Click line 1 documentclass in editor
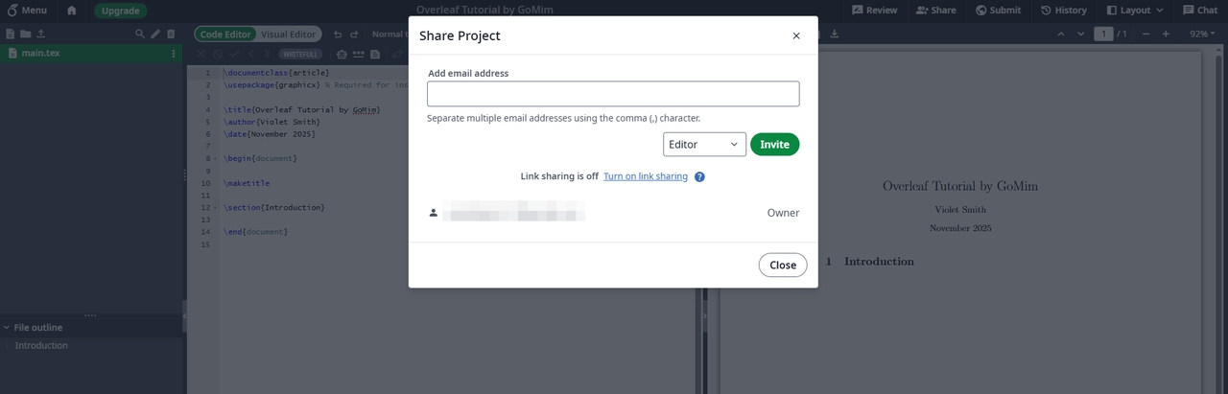Image resolution: width=1228 pixels, height=394 pixels. (x=276, y=73)
